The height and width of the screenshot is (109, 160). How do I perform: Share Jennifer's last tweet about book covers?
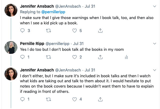(x=100, y=99)
